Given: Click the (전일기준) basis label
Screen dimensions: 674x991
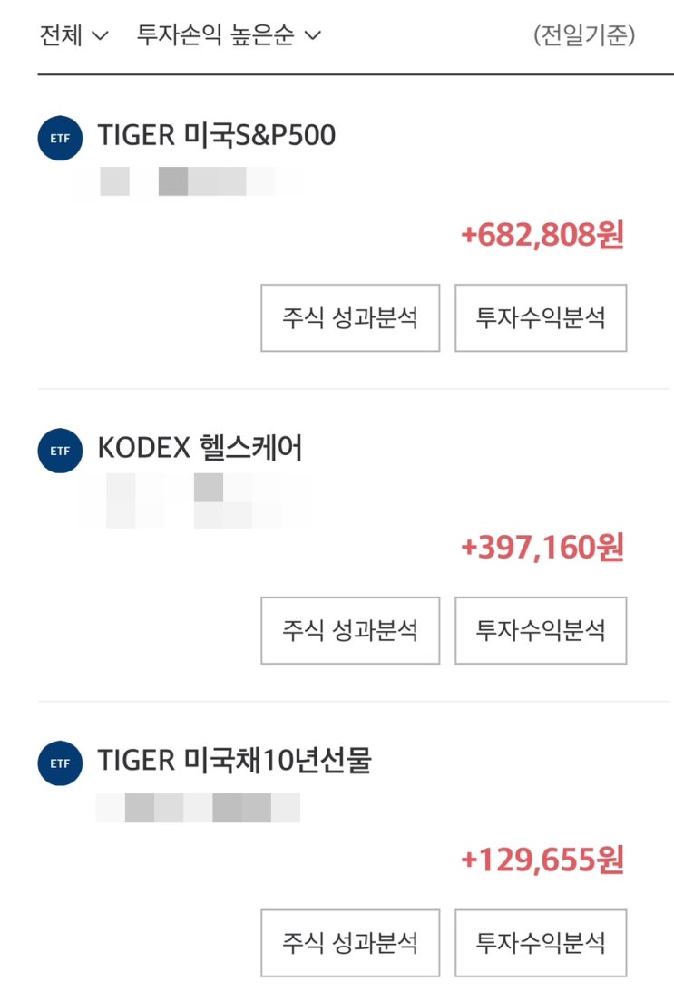Looking at the screenshot, I should pos(584,35).
